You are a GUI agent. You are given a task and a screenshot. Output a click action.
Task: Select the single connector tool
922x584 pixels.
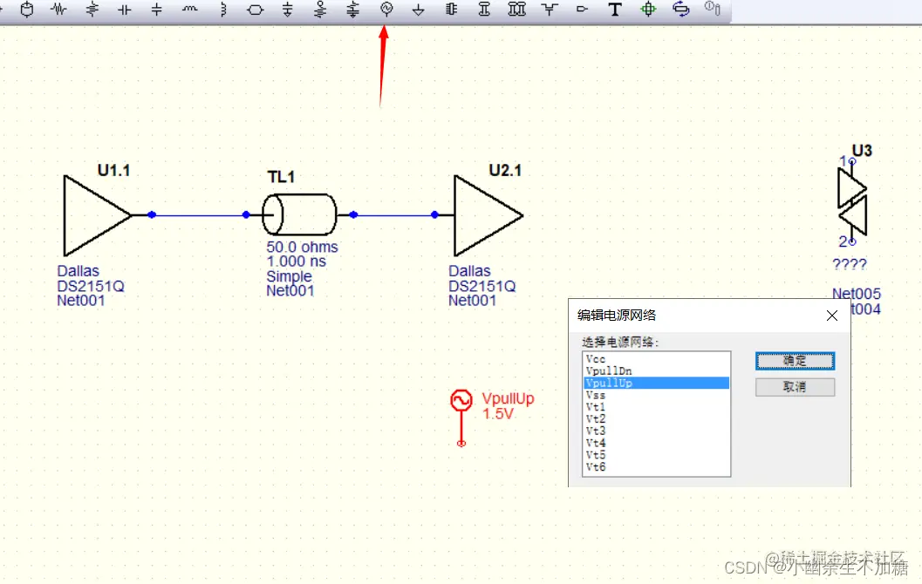484,10
